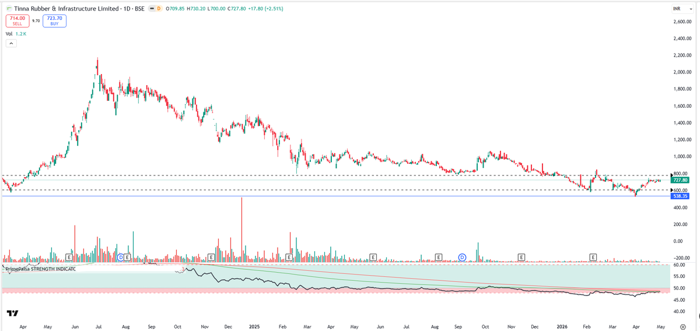
Task: Click the blue 538.35 price line label
Action: (680, 196)
